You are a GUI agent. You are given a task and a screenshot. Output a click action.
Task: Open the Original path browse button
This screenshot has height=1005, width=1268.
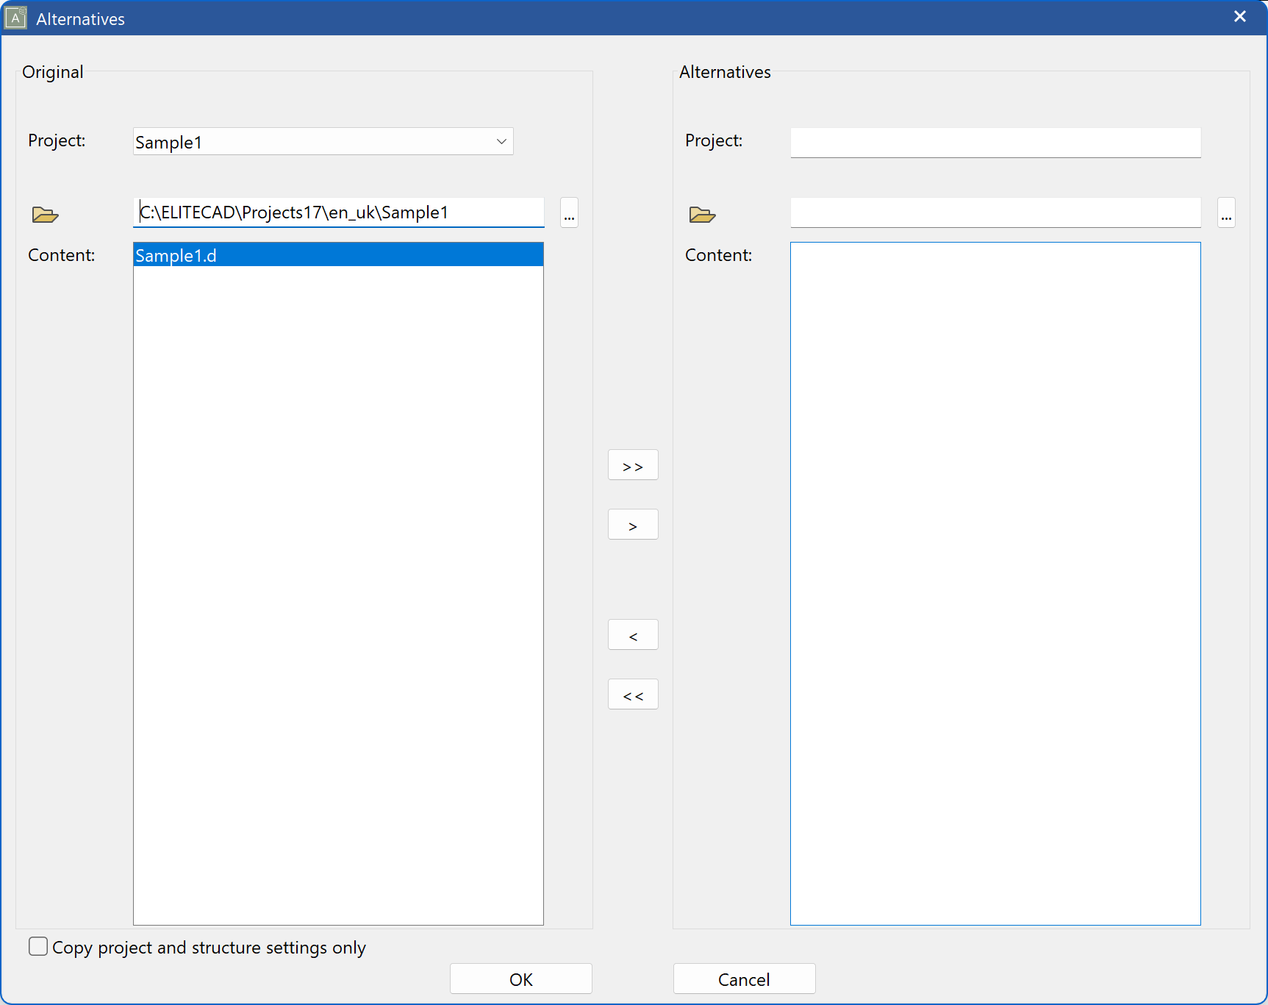[568, 213]
